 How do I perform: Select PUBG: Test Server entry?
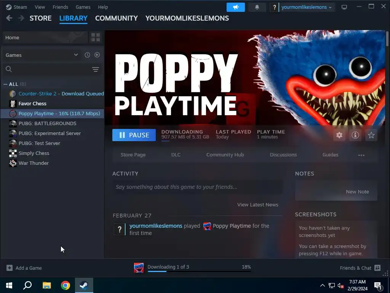(x=52, y=143)
